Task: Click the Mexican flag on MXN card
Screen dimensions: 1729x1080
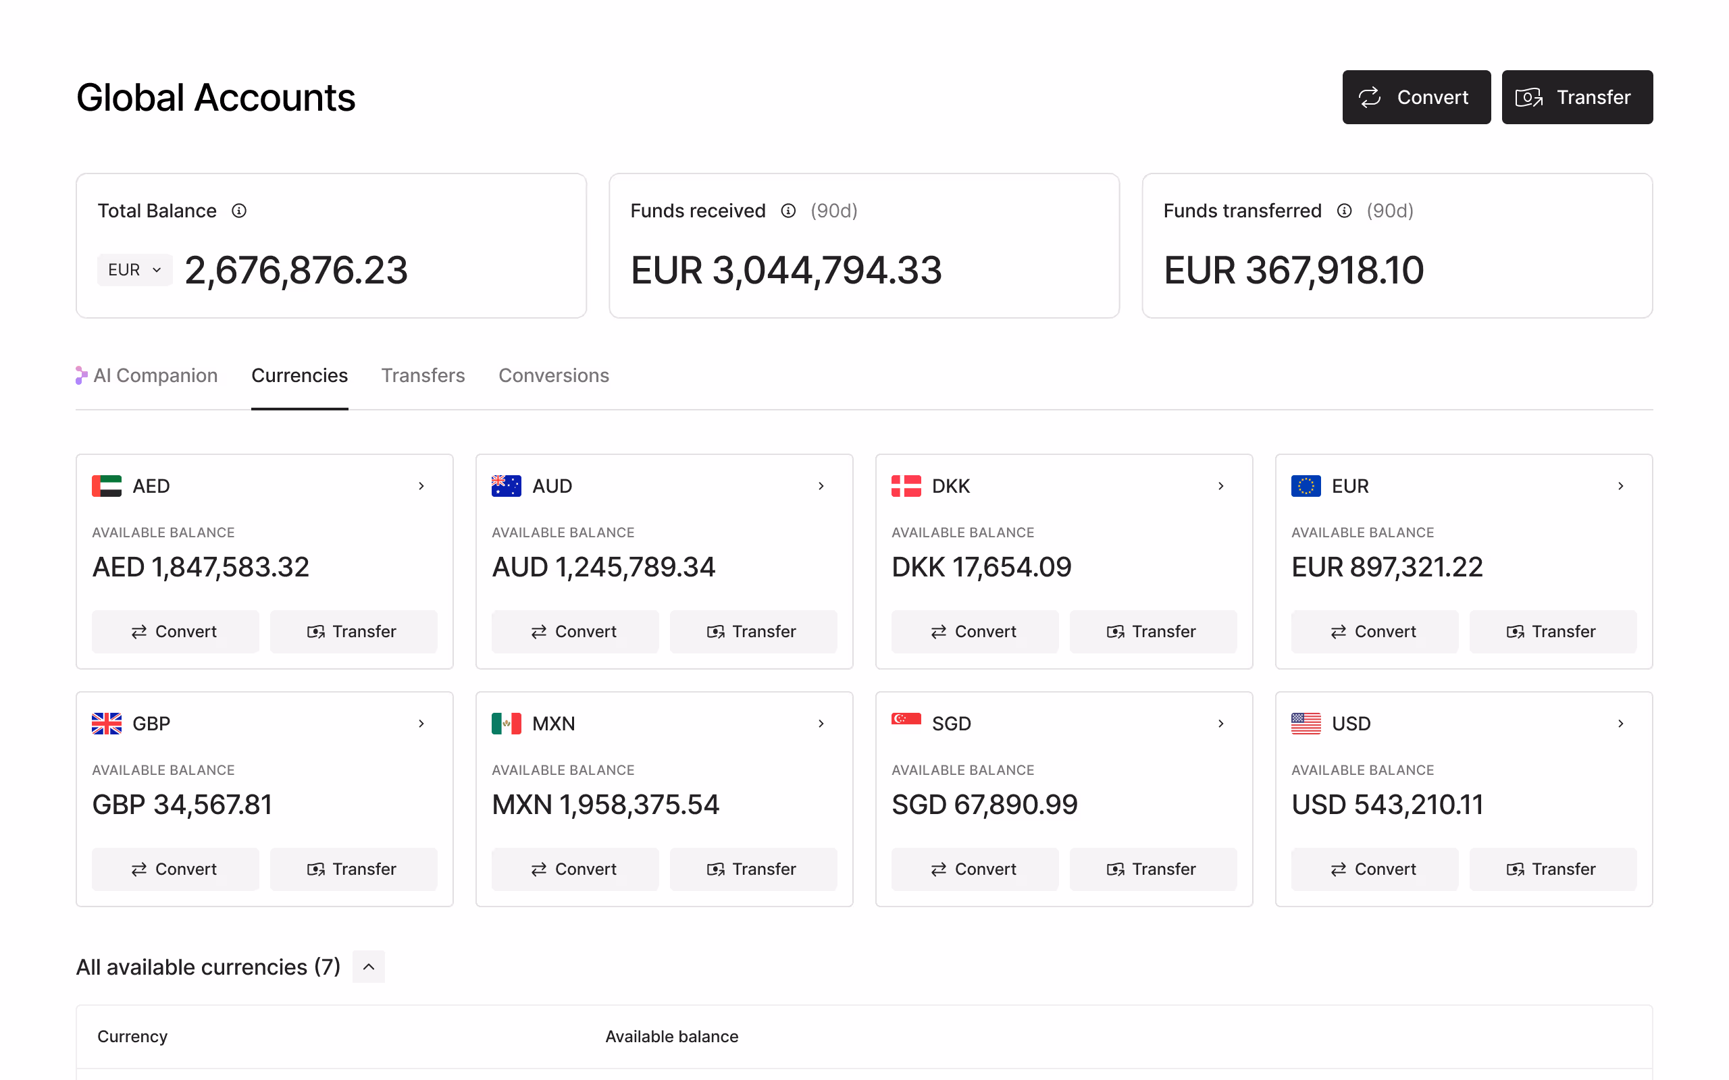Action: 506,724
